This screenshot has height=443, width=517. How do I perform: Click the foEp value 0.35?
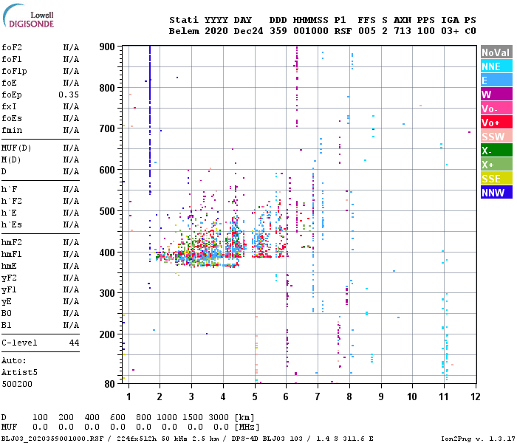click(69, 95)
